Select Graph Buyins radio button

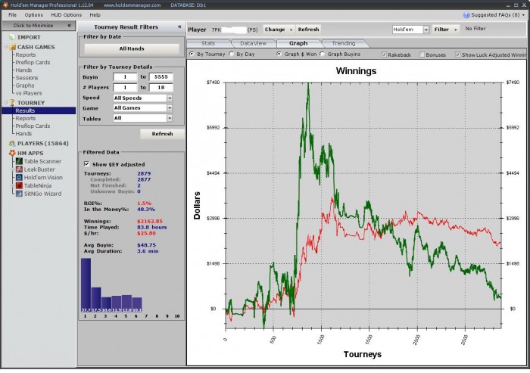[x=322, y=54]
